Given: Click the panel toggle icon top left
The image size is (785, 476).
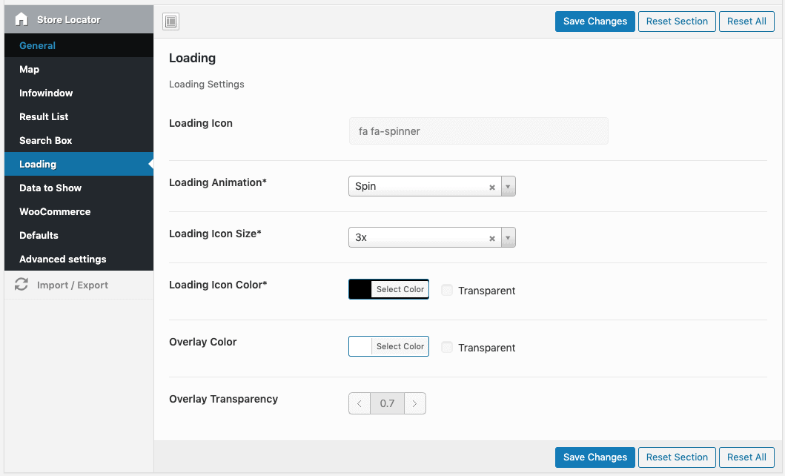Looking at the screenshot, I should (170, 21).
